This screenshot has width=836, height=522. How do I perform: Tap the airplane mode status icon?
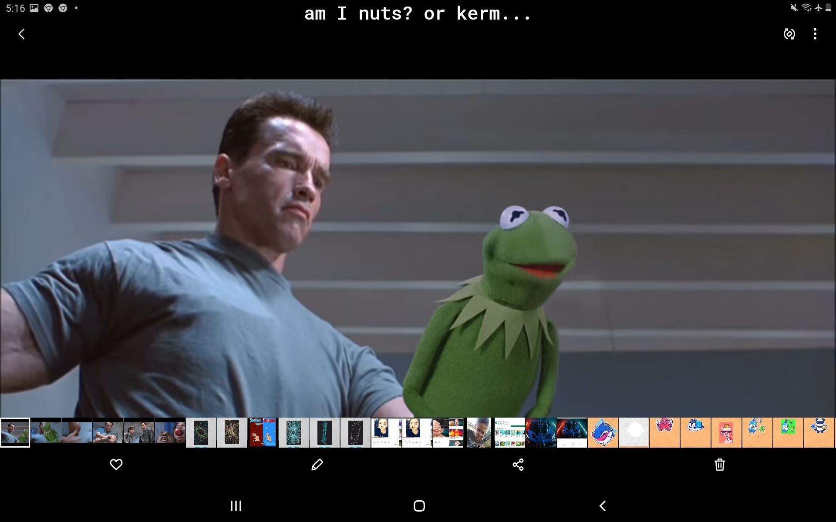[819, 7]
